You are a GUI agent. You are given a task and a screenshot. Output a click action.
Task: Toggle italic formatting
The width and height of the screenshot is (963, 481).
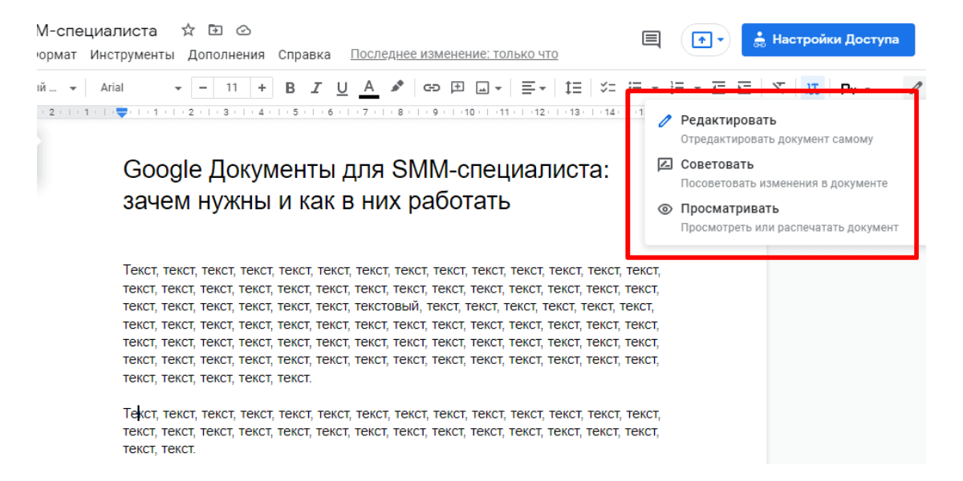316,87
